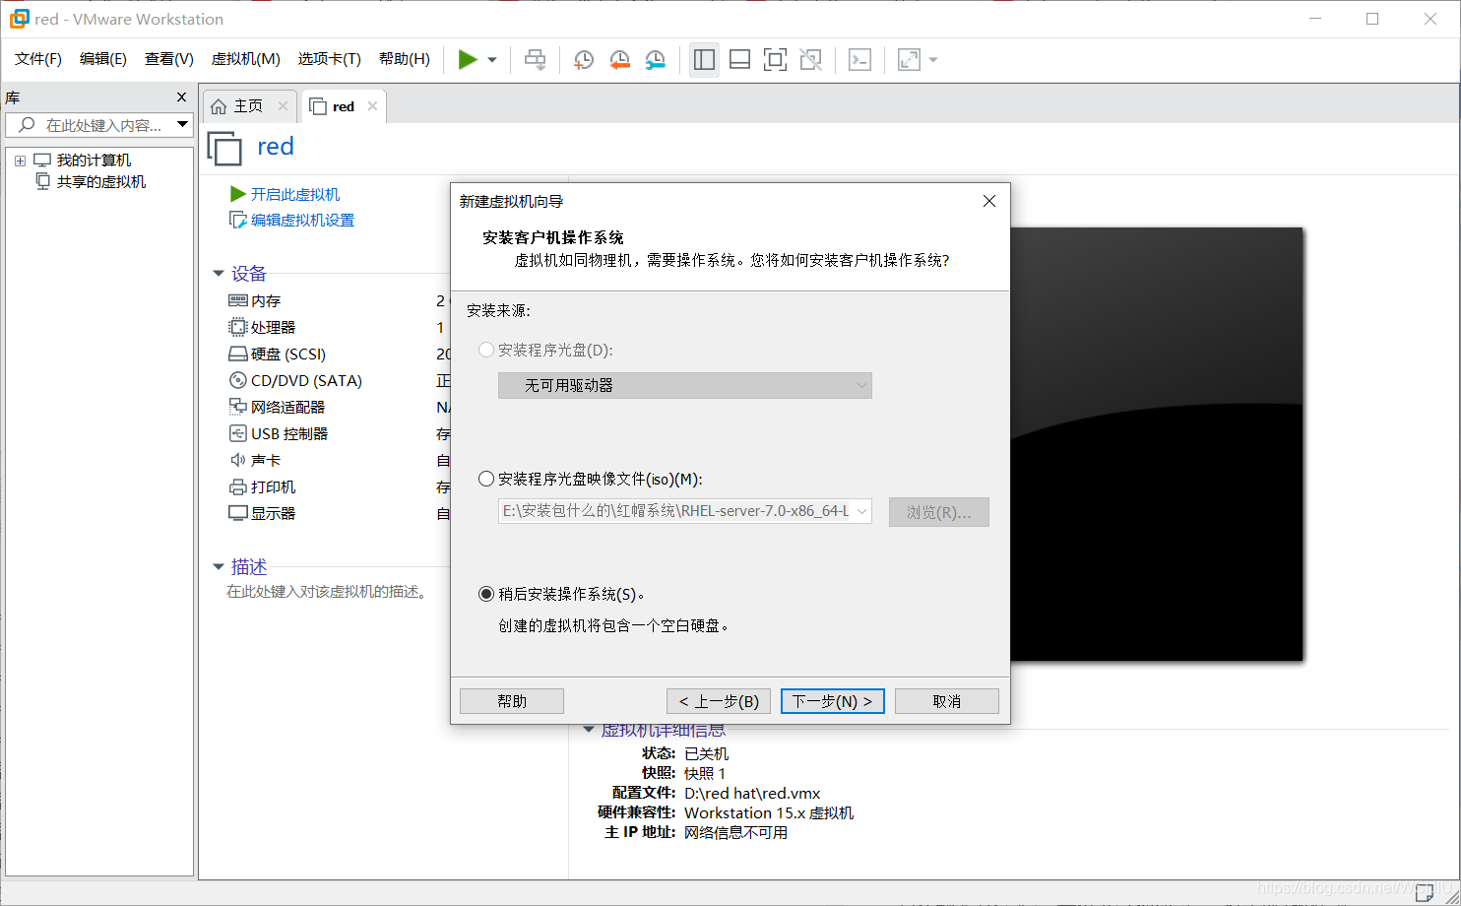
Task: Close the 新建虚拟机向导 dialog
Action: (x=989, y=201)
